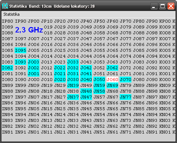Select locator JO61 in grid
This screenshot has height=143, width=177.
click(112, 74)
